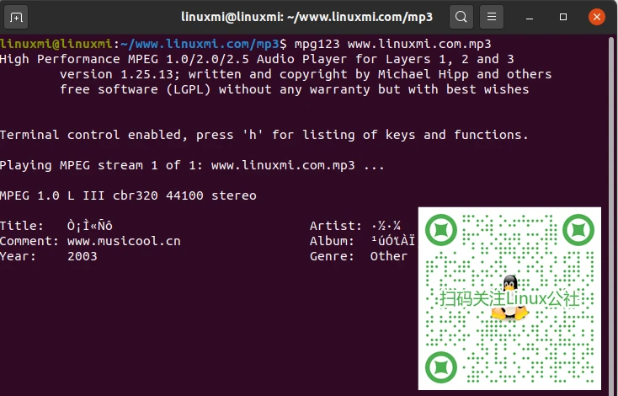Viewport: 618px width, 396px height.
Task: Click the prompt path ~/www.linuxmi.com/mp3
Action: tap(200, 44)
